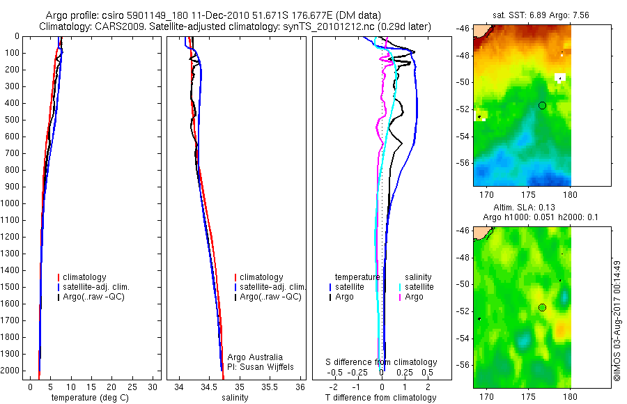627x404 pixels.
Task: Click the 'temperature' heading in difference legend
Action: coord(357,277)
